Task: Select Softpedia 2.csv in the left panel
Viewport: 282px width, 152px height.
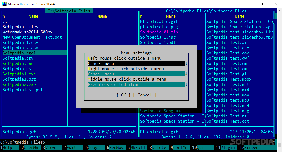Action: click(x=20, y=48)
